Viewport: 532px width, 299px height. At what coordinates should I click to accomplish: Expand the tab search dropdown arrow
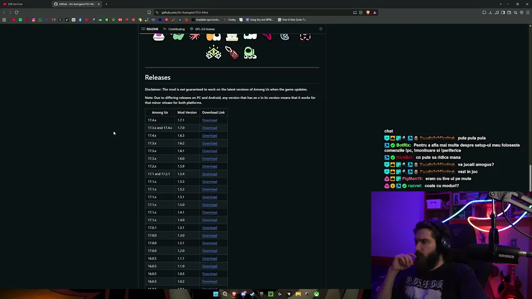pos(500,4)
